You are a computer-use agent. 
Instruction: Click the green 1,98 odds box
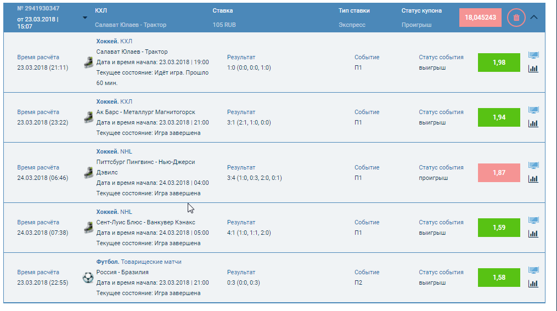tap(499, 63)
